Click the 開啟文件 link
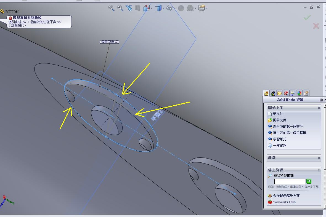Viewport: 326px width, 217px height. pyautogui.click(x=280, y=120)
